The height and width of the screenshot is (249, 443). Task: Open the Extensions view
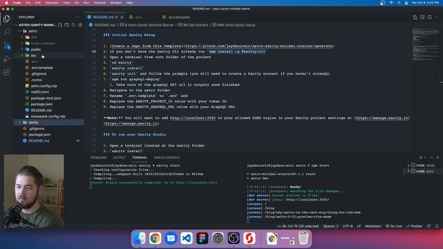pyautogui.click(x=6, y=72)
